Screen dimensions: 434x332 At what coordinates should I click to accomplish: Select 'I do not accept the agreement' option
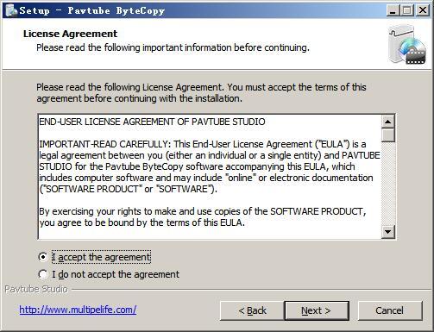tap(43, 274)
